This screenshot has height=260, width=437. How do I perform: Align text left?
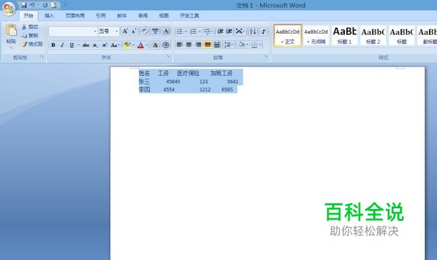click(180, 45)
